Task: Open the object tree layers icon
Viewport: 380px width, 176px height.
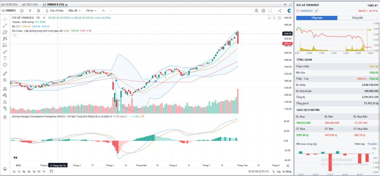Action: 5,168
